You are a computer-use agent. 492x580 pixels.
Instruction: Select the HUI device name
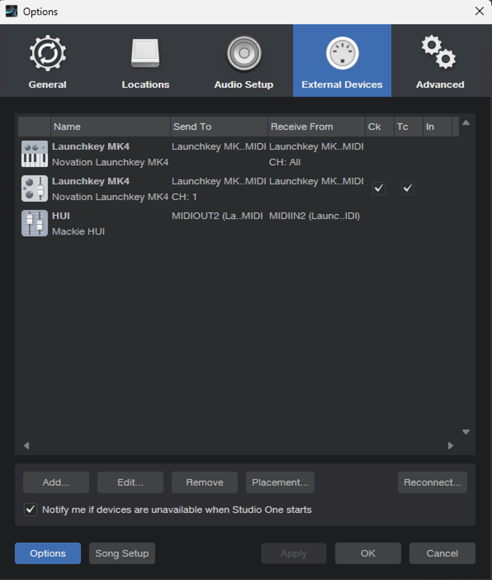pyautogui.click(x=61, y=216)
